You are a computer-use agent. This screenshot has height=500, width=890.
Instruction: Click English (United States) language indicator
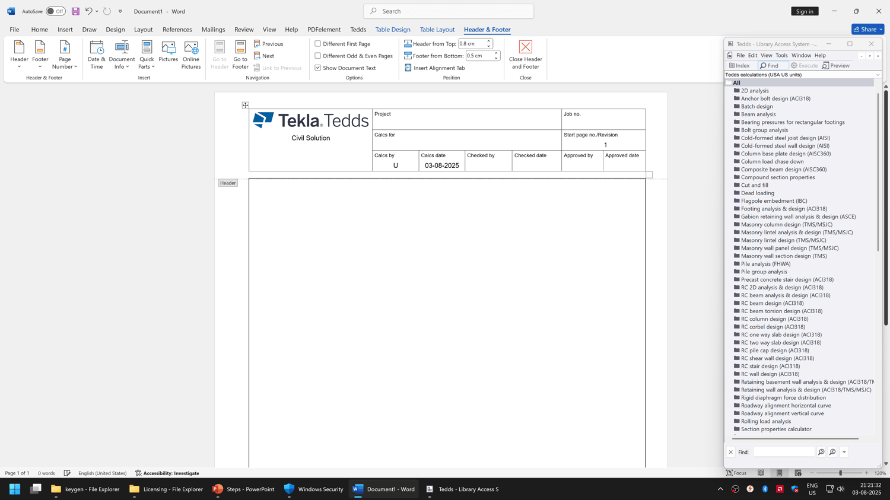pos(103,473)
